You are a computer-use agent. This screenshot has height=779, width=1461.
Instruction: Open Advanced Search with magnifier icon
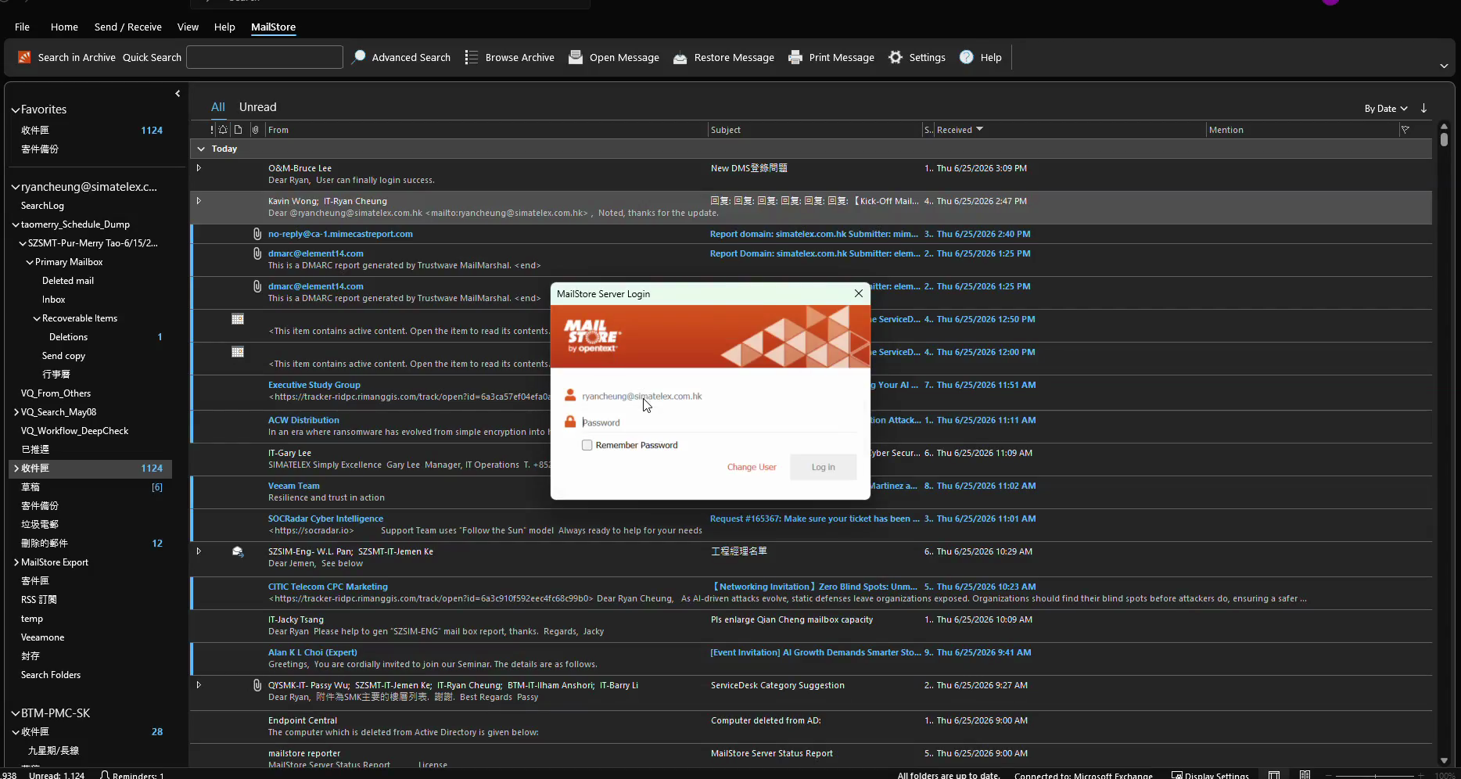359,57
